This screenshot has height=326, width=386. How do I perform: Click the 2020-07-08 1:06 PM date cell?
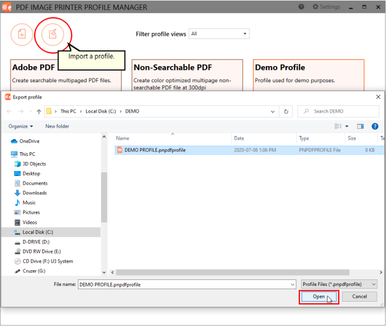click(x=255, y=150)
